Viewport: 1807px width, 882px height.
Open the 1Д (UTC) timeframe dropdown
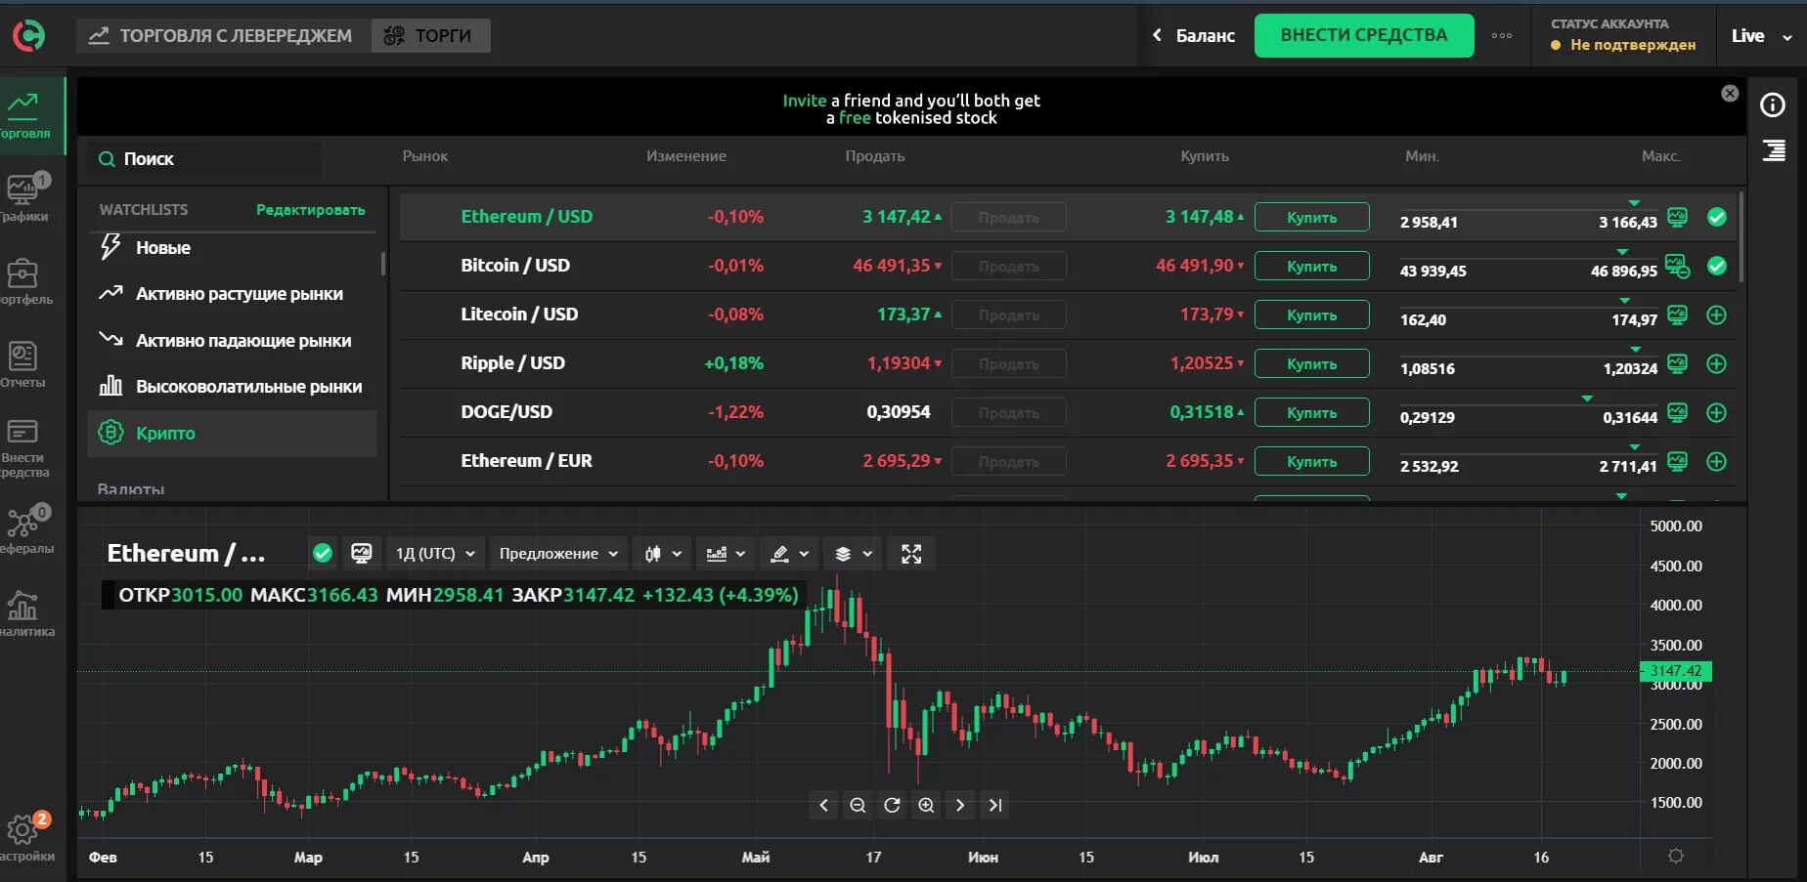pyautogui.click(x=434, y=554)
